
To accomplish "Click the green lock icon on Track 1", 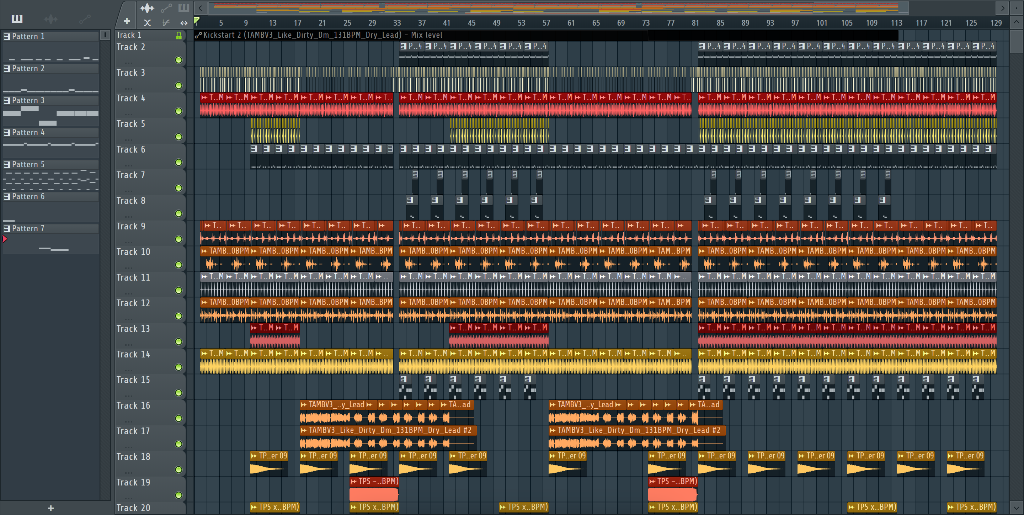I will point(179,36).
